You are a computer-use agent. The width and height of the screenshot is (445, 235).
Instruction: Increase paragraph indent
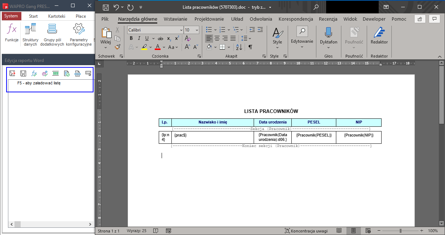coord(261,30)
